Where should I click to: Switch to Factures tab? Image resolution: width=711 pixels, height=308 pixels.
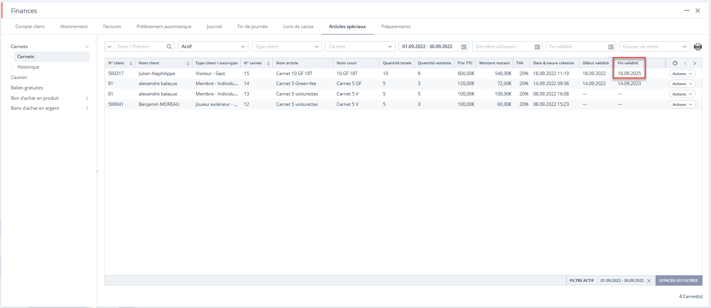click(112, 27)
